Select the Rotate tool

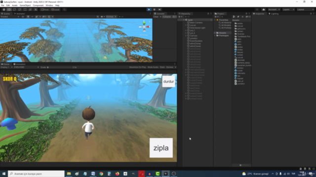(x=14, y=9)
